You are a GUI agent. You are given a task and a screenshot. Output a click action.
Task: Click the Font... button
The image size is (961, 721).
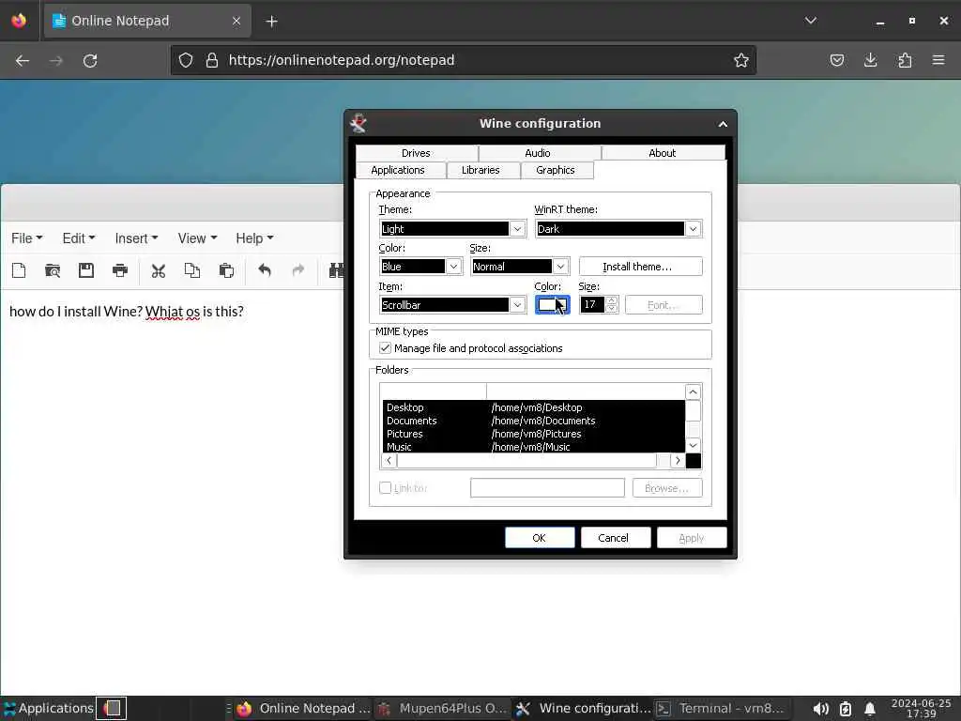pos(664,305)
